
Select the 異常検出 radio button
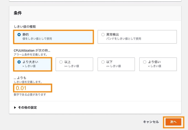[103, 35]
